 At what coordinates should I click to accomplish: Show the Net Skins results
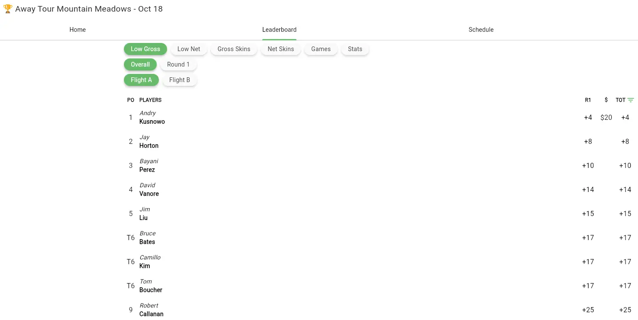click(x=280, y=49)
